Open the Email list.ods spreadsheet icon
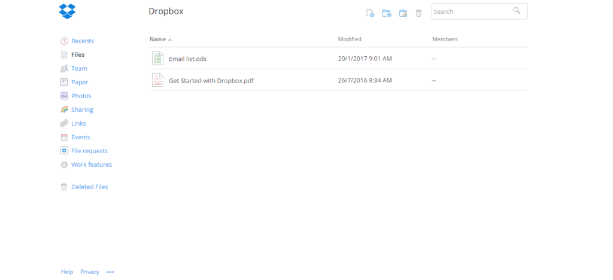This screenshot has height=280, width=613. 157,58
